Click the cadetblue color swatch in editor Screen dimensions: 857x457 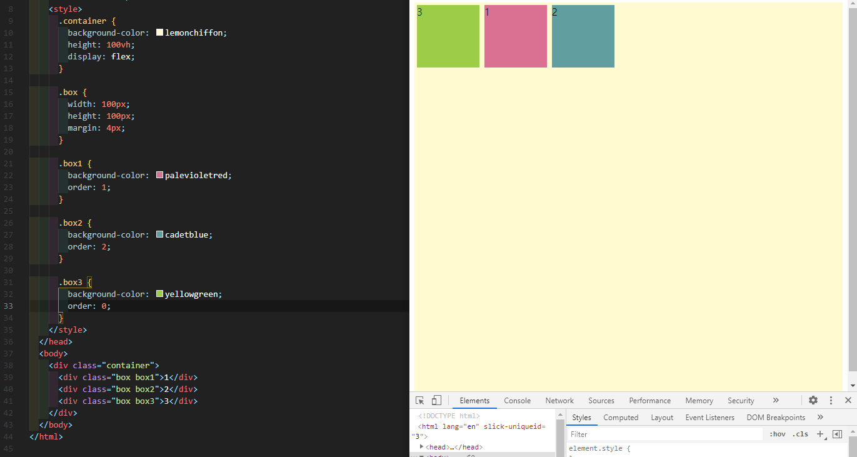tap(159, 235)
